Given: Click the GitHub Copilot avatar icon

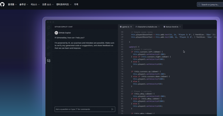Looking at the screenshot, I should (x=56, y=33).
